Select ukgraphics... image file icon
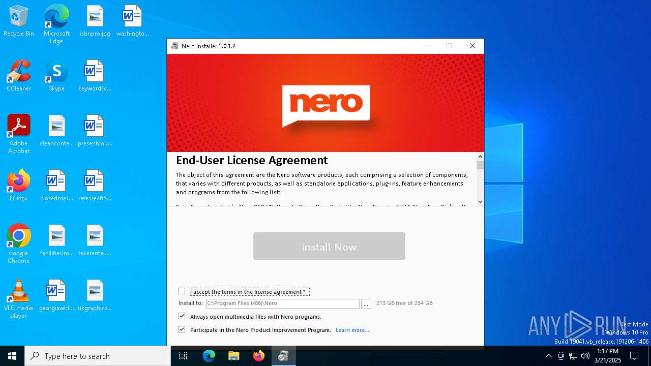 tap(95, 295)
